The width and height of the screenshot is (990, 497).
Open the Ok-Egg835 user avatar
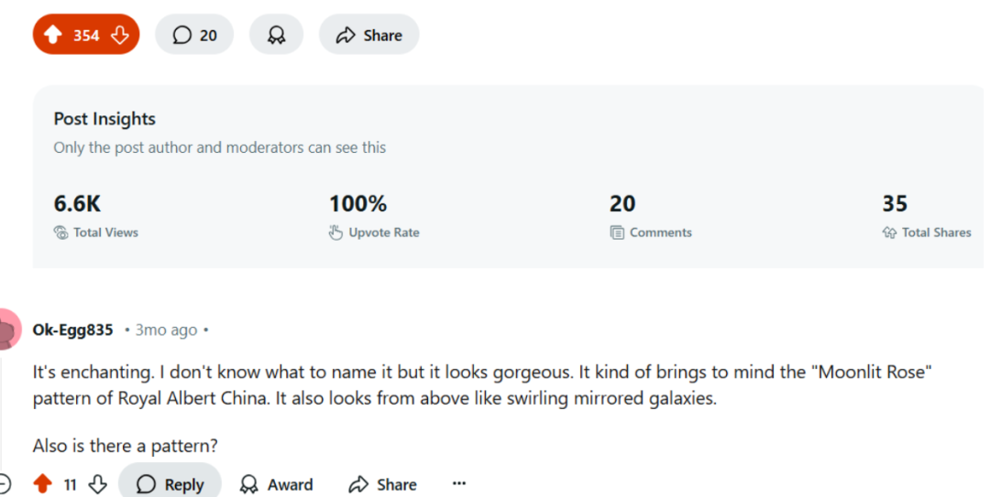coord(5,330)
